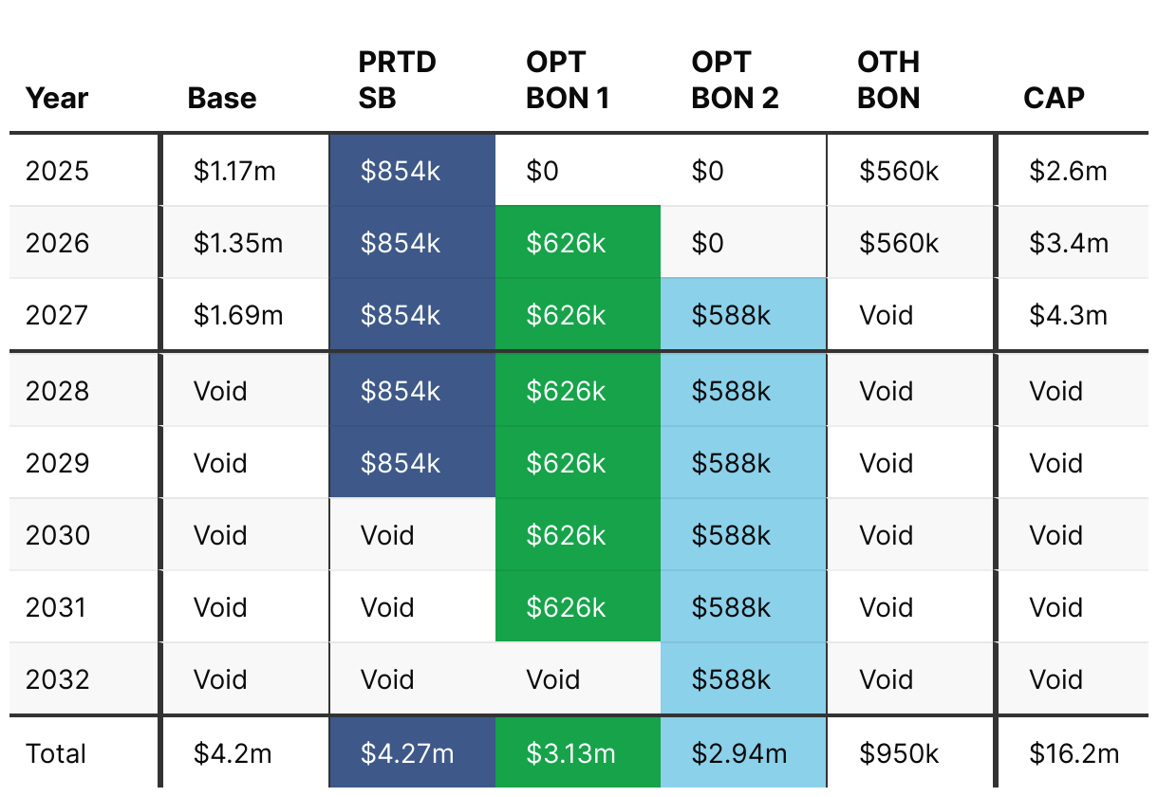Click the OTH BON total $950k
The width and height of the screenshot is (1158, 797).
tap(899, 754)
